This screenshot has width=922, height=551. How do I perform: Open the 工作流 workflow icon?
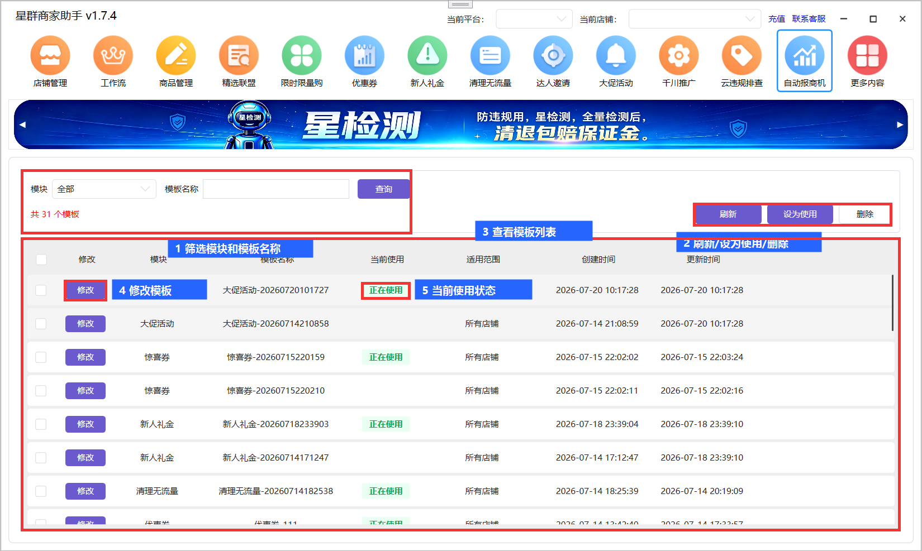pos(113,61)
